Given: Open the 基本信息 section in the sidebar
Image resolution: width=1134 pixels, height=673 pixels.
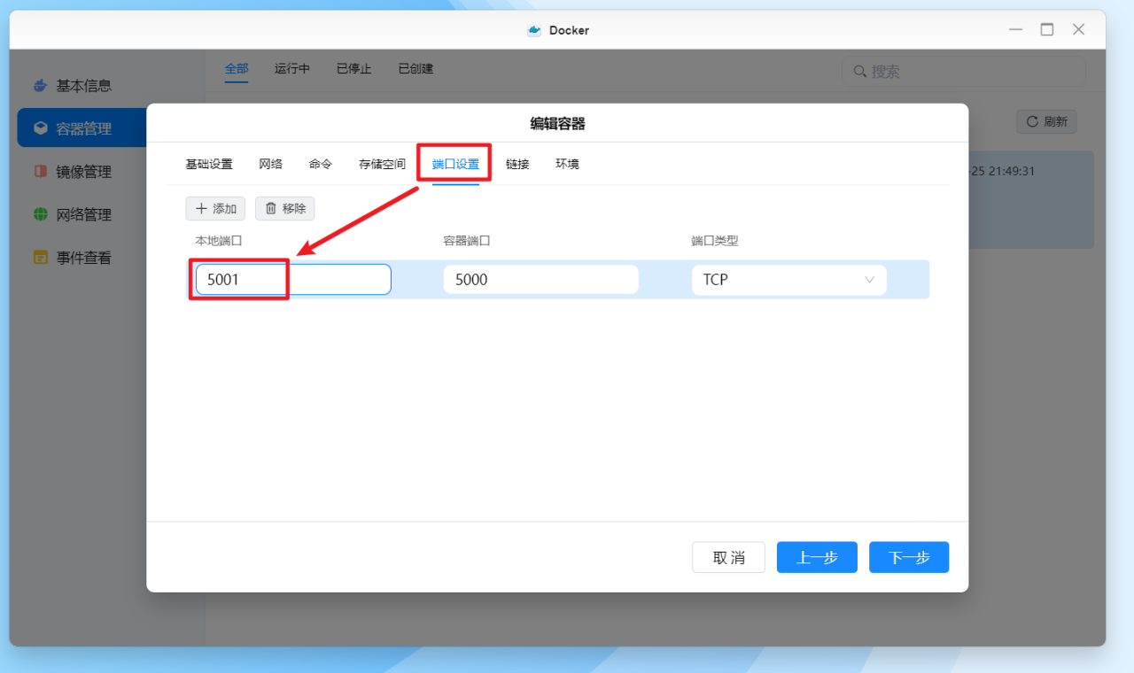Looking at the screenshot, I should pyautogui.click(x=86, y=85).
